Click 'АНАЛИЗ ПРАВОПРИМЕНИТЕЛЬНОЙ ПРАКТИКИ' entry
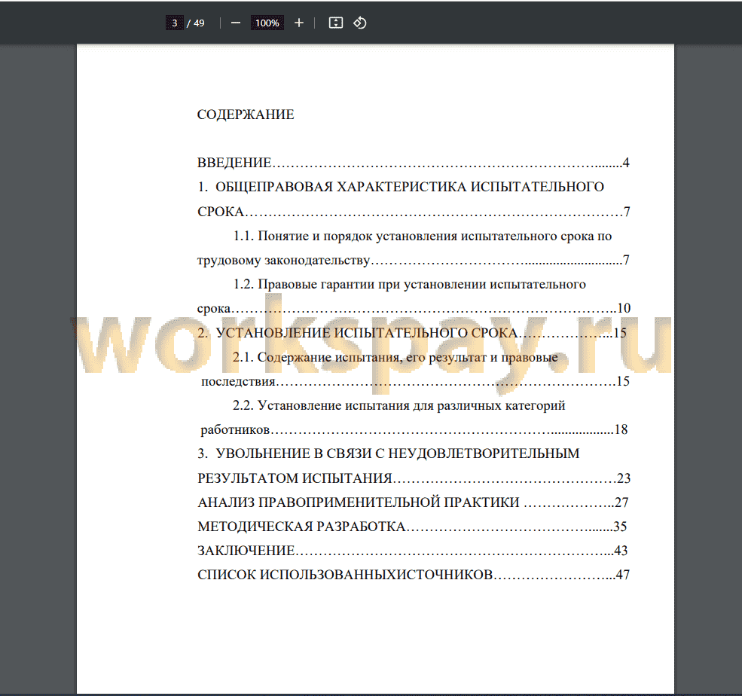Image resolution: width=742 pixels, height=696 pixels. (413, 502)
